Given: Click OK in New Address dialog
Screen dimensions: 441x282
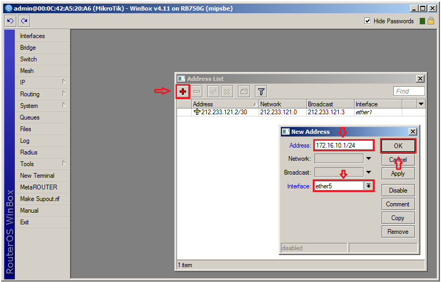Looking at the screenshot, I should tap(398, 145).
